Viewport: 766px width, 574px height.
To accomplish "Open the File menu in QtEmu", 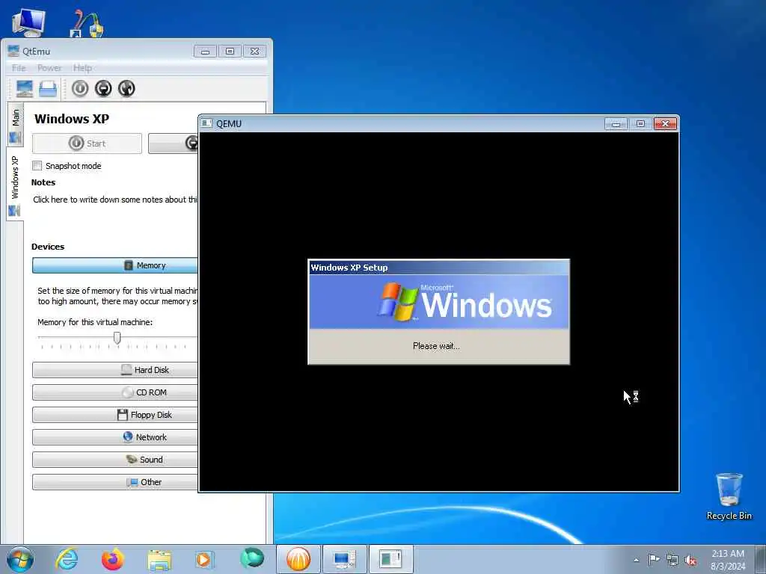I will [x=19, y=68].
